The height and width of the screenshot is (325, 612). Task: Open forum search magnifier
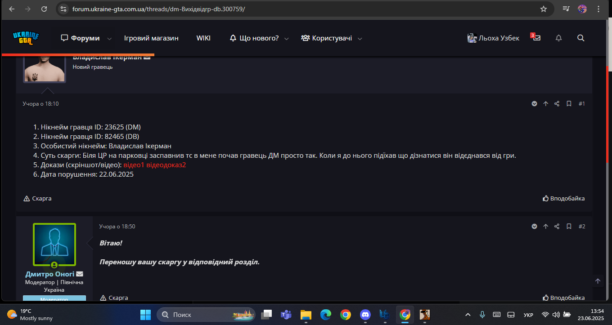(x=580, y=38)
